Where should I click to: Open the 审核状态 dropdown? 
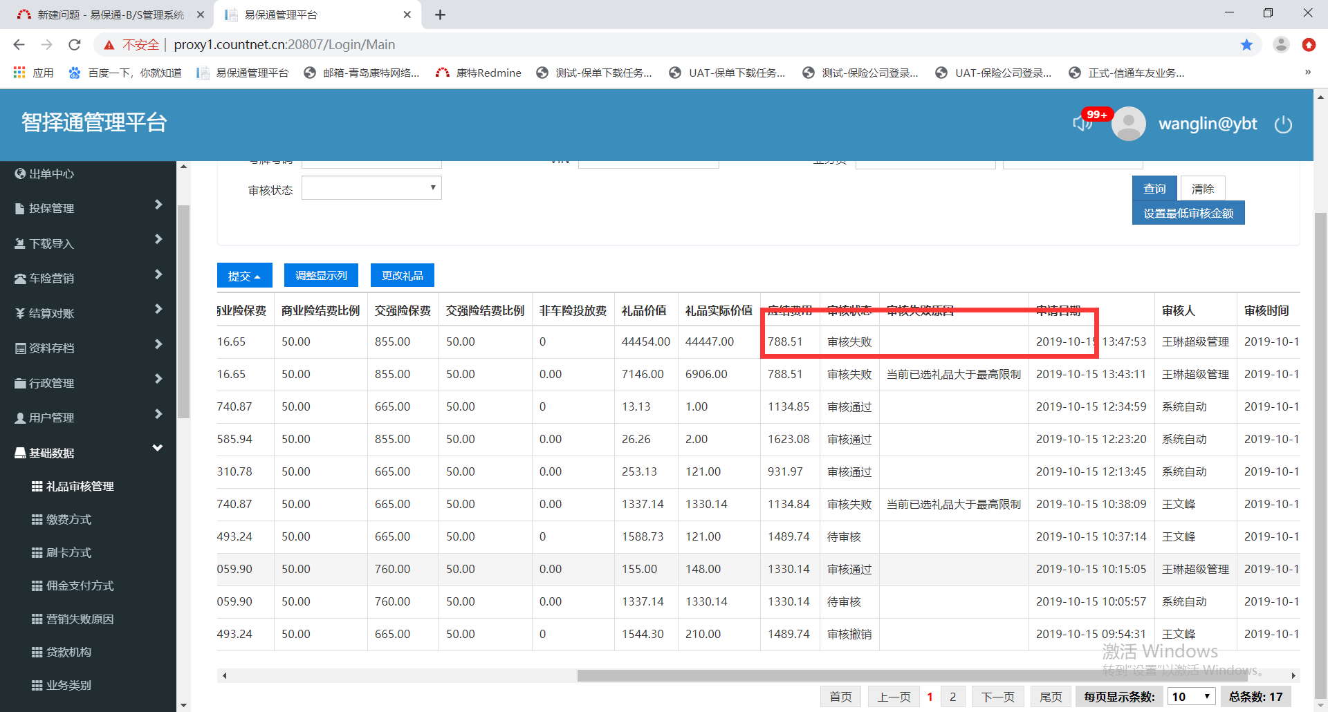[x=371, y=188]
